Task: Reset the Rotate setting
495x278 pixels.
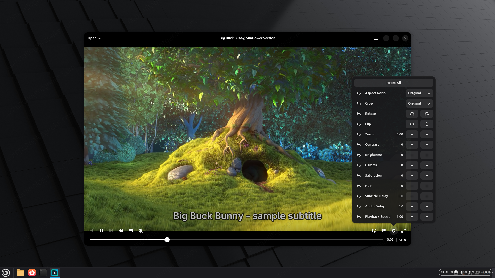Action: click(359, 114)
